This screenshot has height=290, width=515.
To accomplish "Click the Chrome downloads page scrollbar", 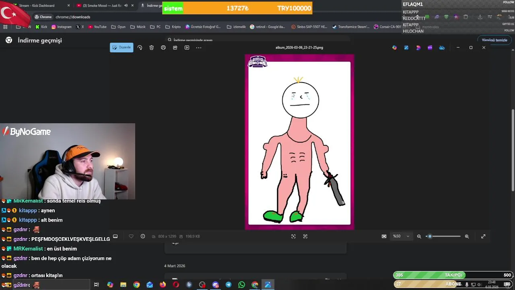I will coord(513,150).
